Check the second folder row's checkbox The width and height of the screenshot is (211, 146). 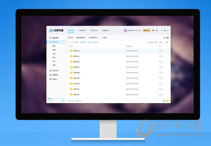(x=68, y=56)
